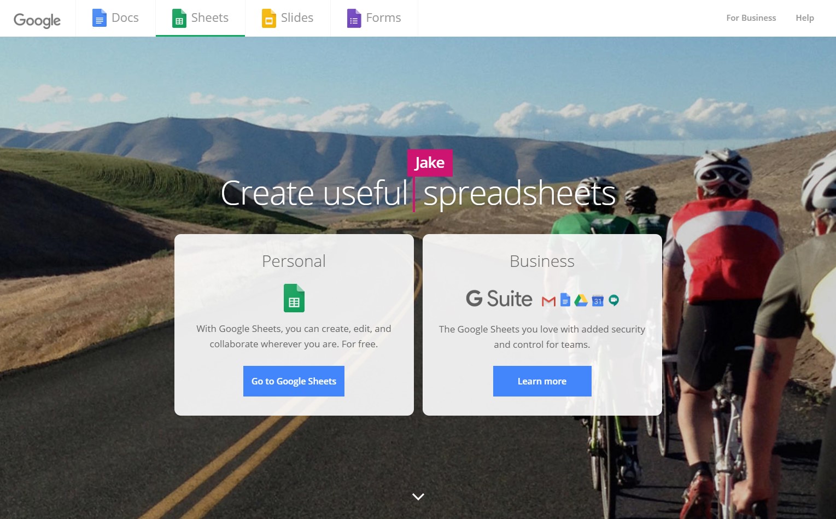Click the Learn more button
Image resolution: width=836 pixels, height=519 pixels.
pos(542,381)
